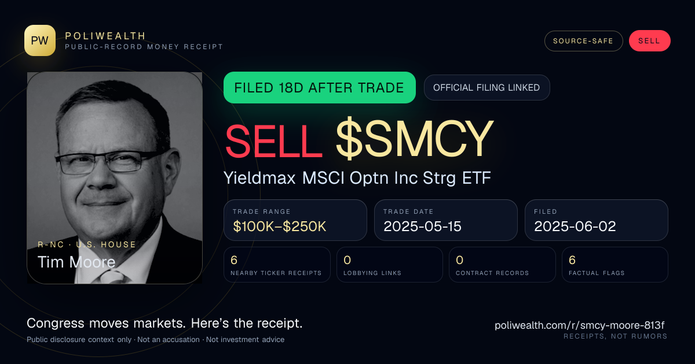This screenshot has width=695, height=364.
Task: Click the $SMCY ticker heading
Action: point(414,140)
